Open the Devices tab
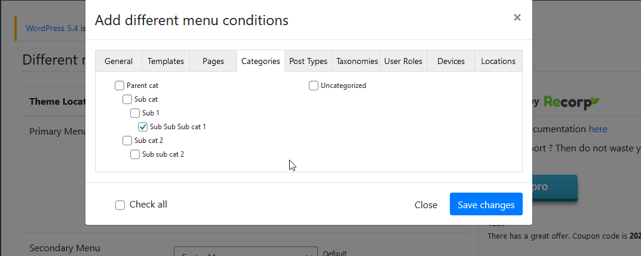Screen dimensions: 641x256 pos(451,61)
